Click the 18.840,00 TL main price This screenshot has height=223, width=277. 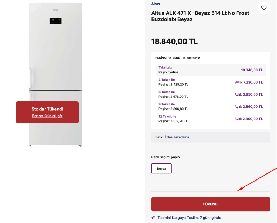point(174,41)
